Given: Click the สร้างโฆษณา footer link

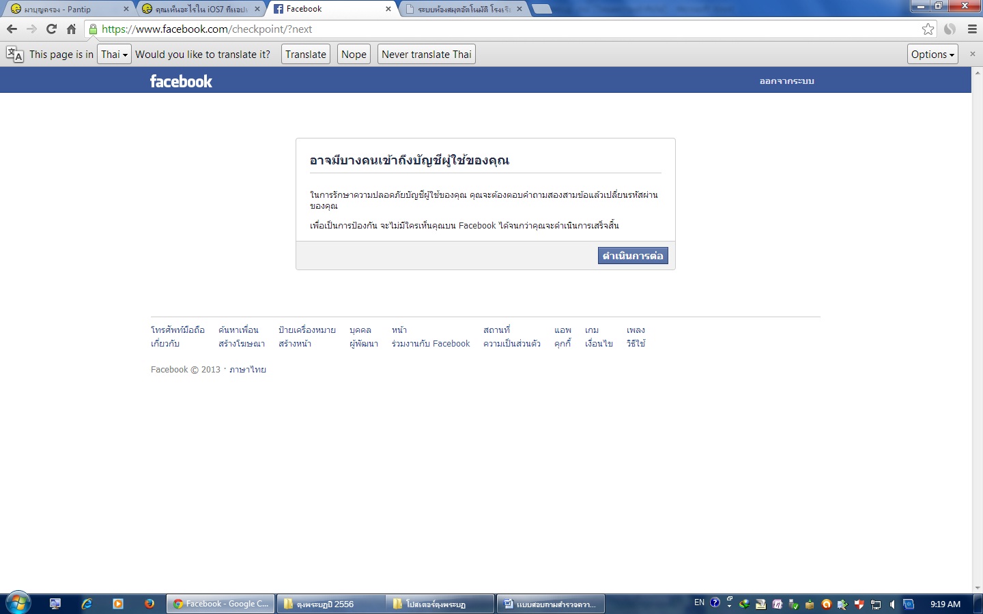Looking at the screenshot, I should [242, 344].
